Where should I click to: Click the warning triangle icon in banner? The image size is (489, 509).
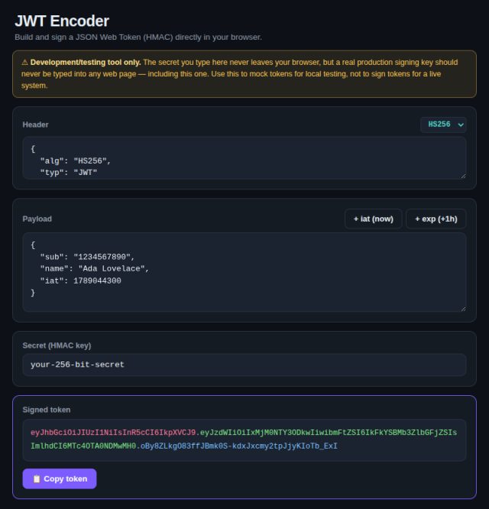24,63
